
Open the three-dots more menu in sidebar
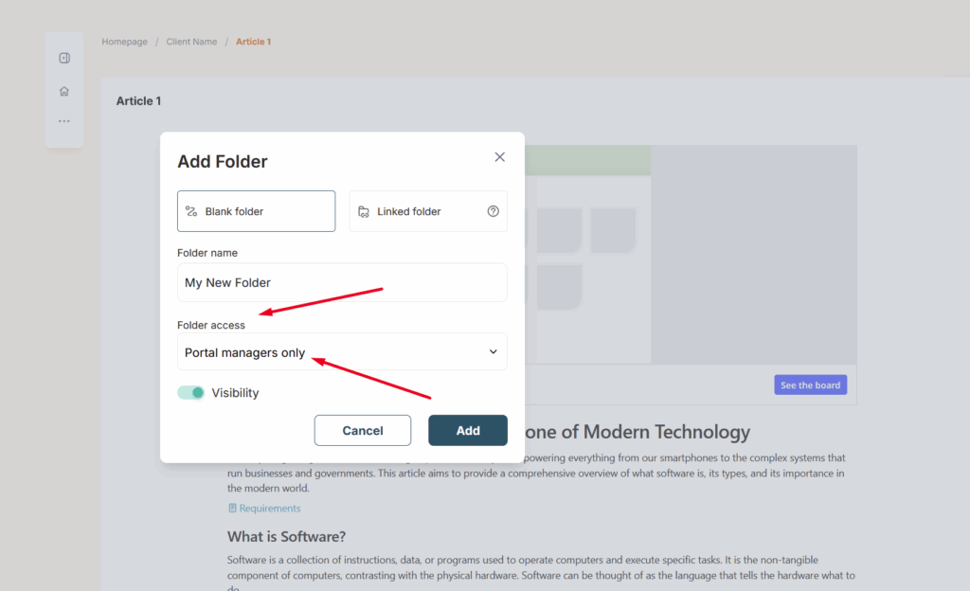pyautogui.click(x=64, y=121)
